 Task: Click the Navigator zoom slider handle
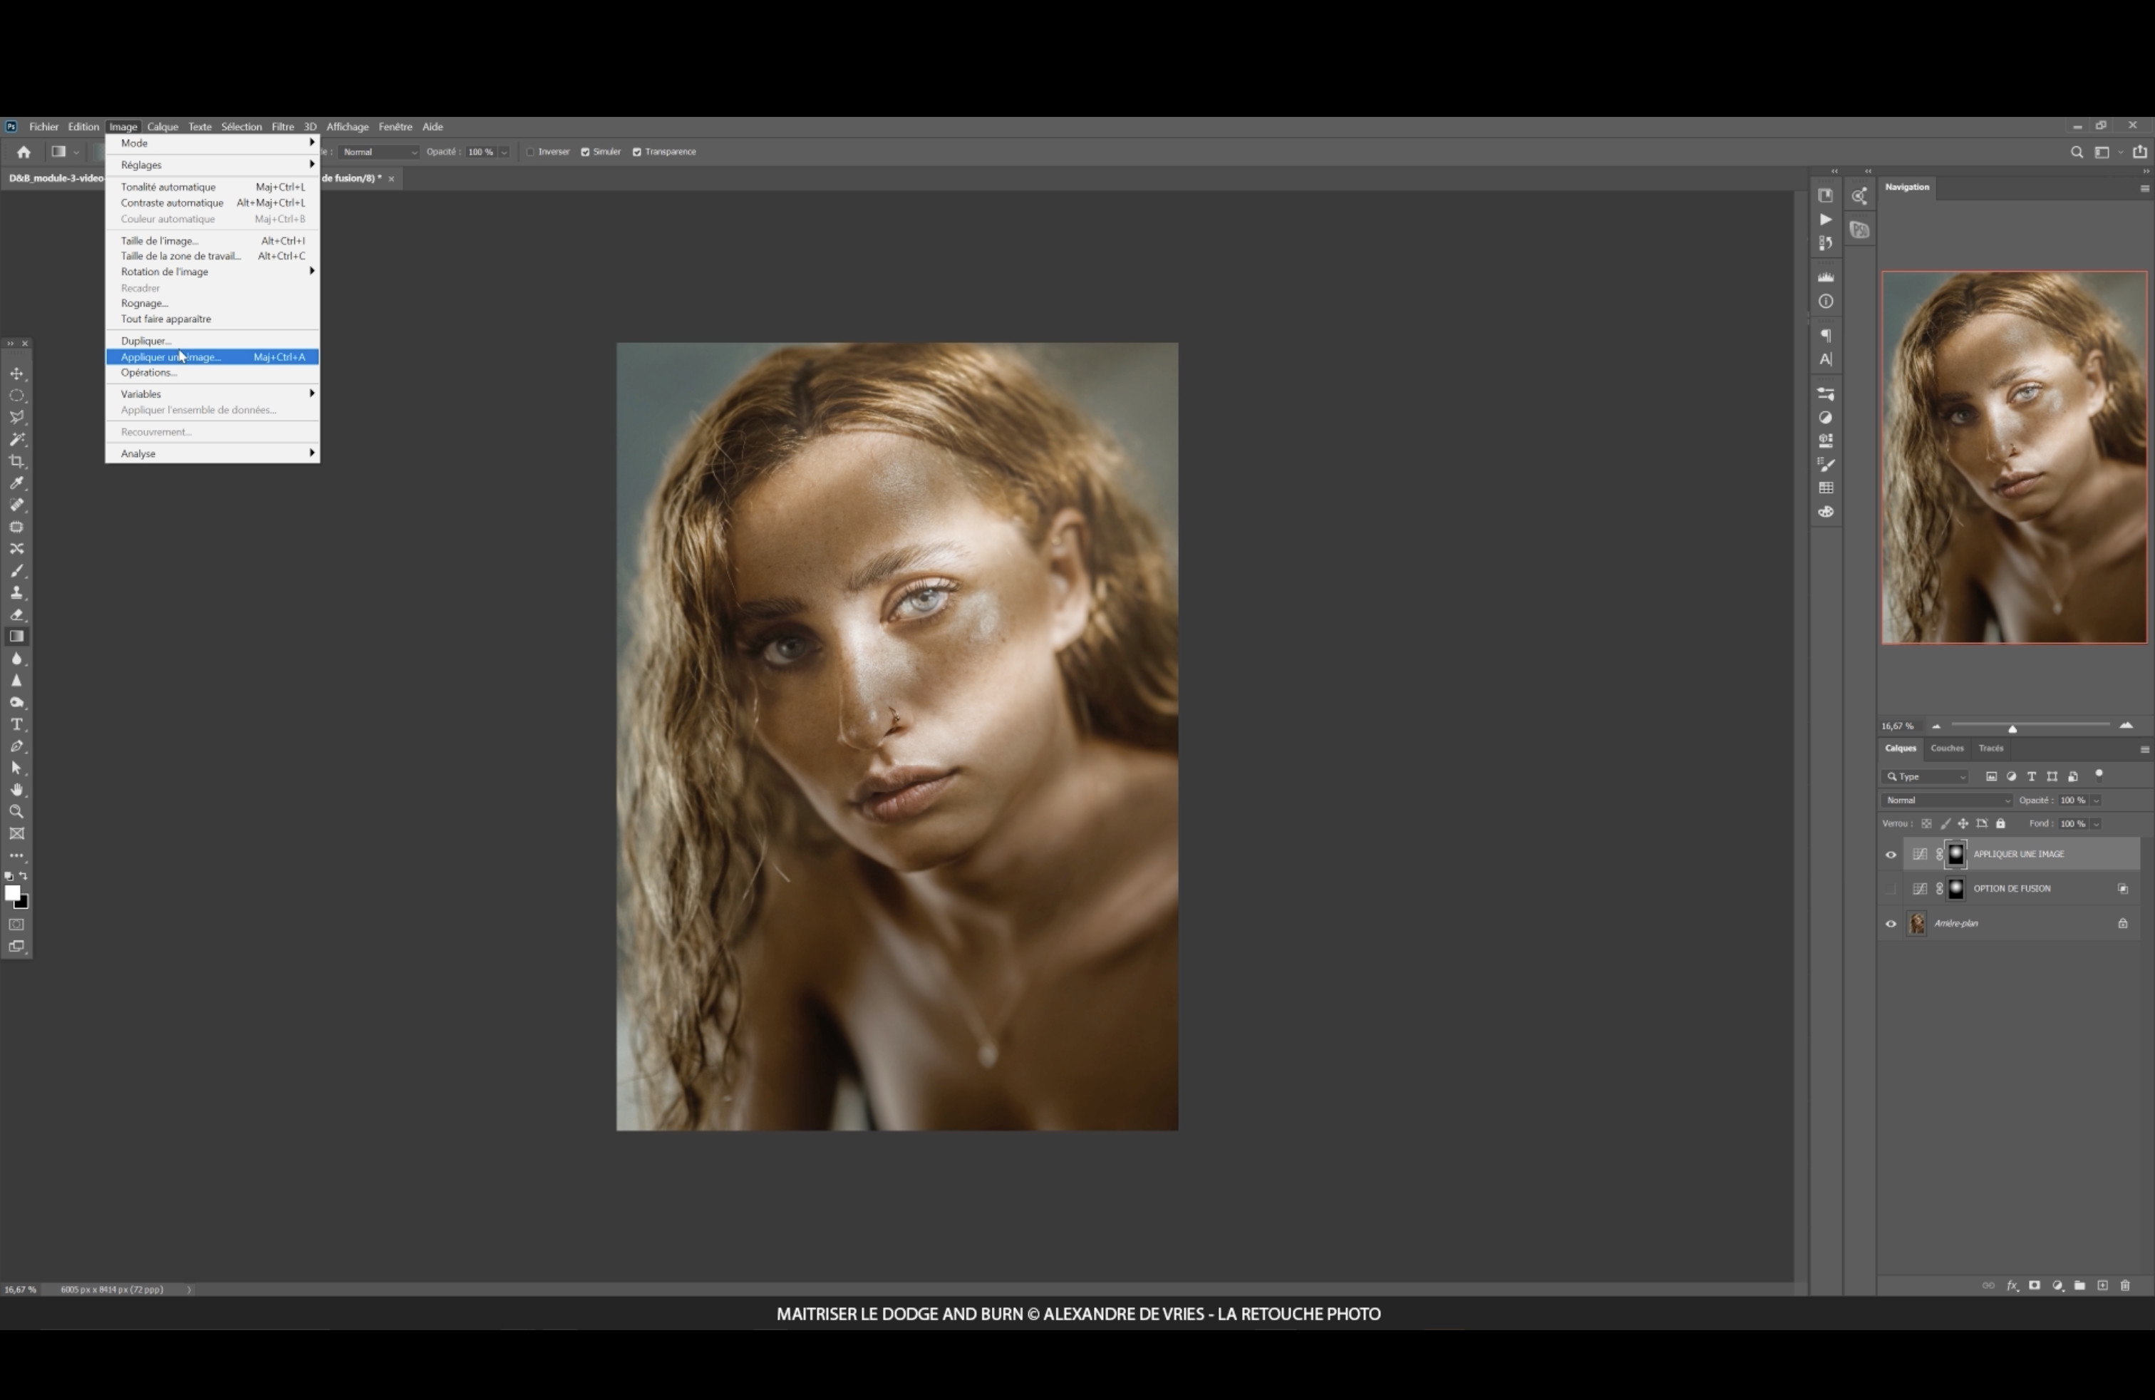pos(2012,729)
